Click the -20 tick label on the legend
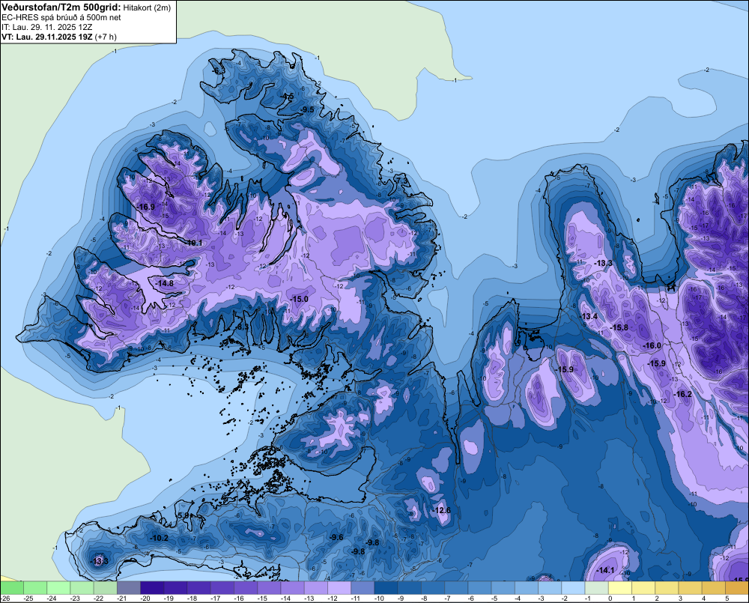Viewport: 749px width, 603px height. point(145,599)
